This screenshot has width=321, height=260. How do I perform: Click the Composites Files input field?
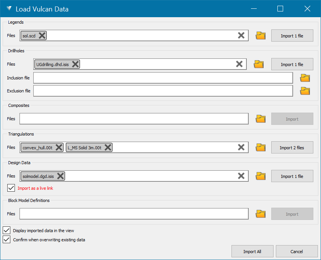(x=134, y=119)
